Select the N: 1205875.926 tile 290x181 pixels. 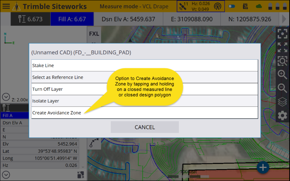tap(250, 19)
